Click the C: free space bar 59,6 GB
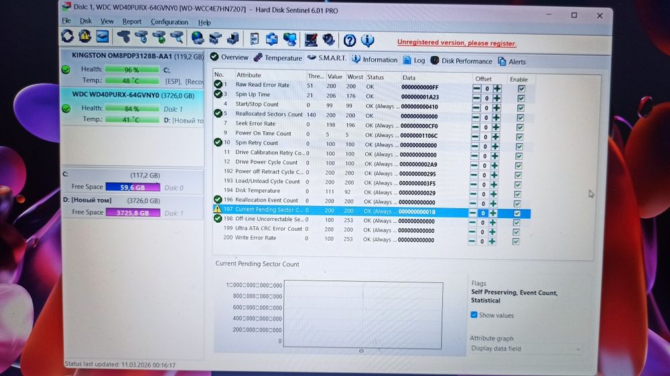 pos(133,187)
